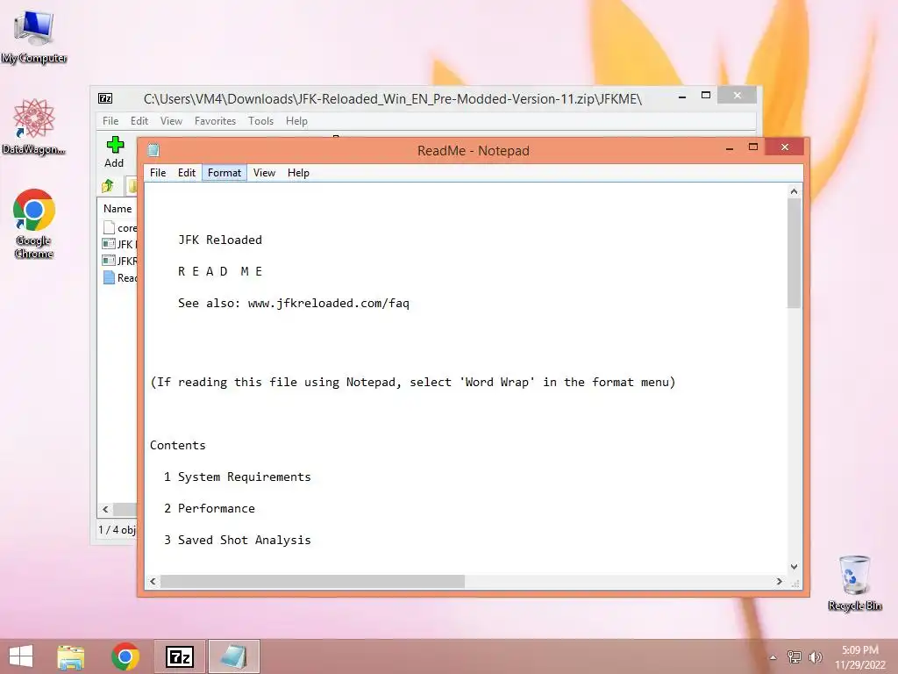This screenshot has width=898, height=674.
Task: Open the Recycle Bin desktop icon
Action: coord(854,583)
